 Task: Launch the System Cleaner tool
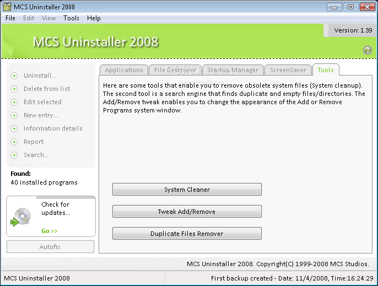pos(187,190)
